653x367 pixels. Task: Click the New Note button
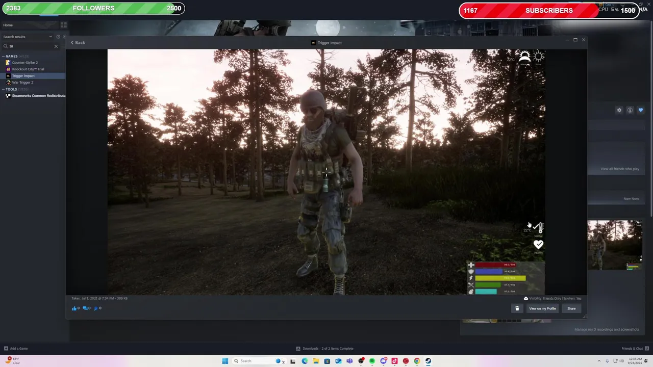(x=631, y=199)
